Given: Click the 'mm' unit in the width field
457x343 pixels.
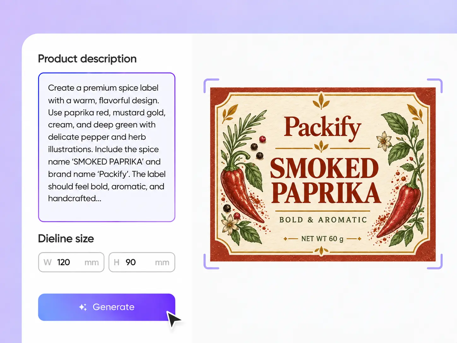Looking at the screenshot, I should 92,263.
